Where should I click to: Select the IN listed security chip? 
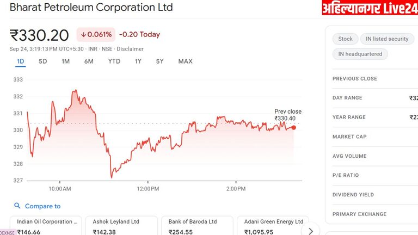pos(387,39)
